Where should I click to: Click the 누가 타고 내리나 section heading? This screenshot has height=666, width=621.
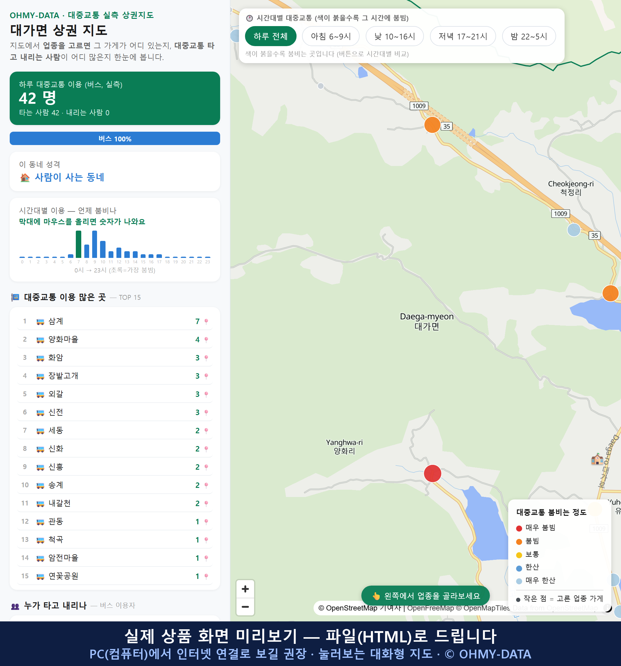coord(55,605)
